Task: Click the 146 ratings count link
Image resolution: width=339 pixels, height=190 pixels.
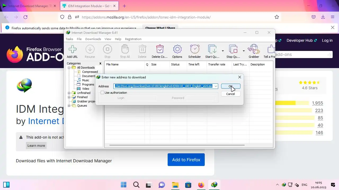Action: [x=319, y=132]
